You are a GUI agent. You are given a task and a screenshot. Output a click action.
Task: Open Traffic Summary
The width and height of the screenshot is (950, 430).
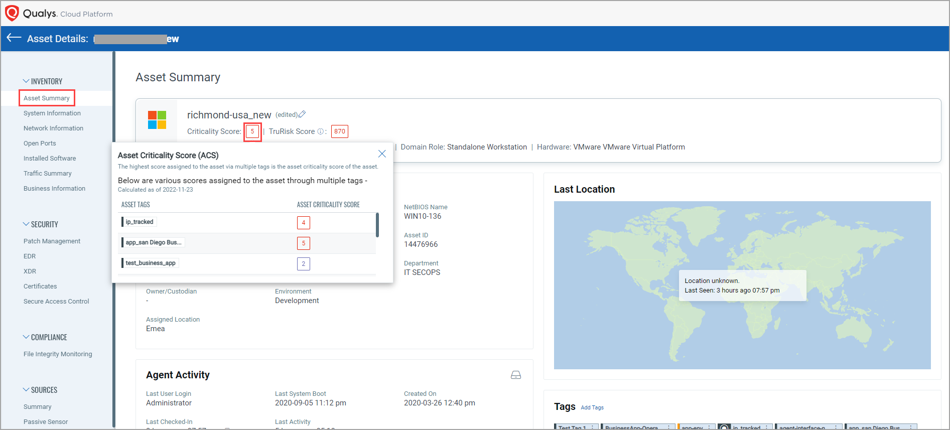(x=48, y=173)
